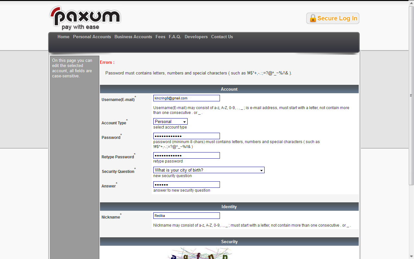Open the Personal Accounts menu
414x259 pixels.
pos(92,37)
